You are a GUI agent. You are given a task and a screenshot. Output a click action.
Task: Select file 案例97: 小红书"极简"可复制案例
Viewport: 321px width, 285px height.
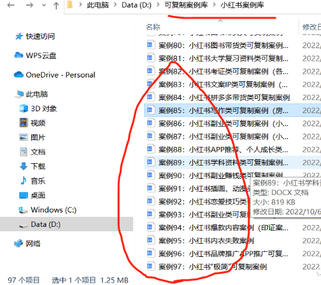point(212,267)
